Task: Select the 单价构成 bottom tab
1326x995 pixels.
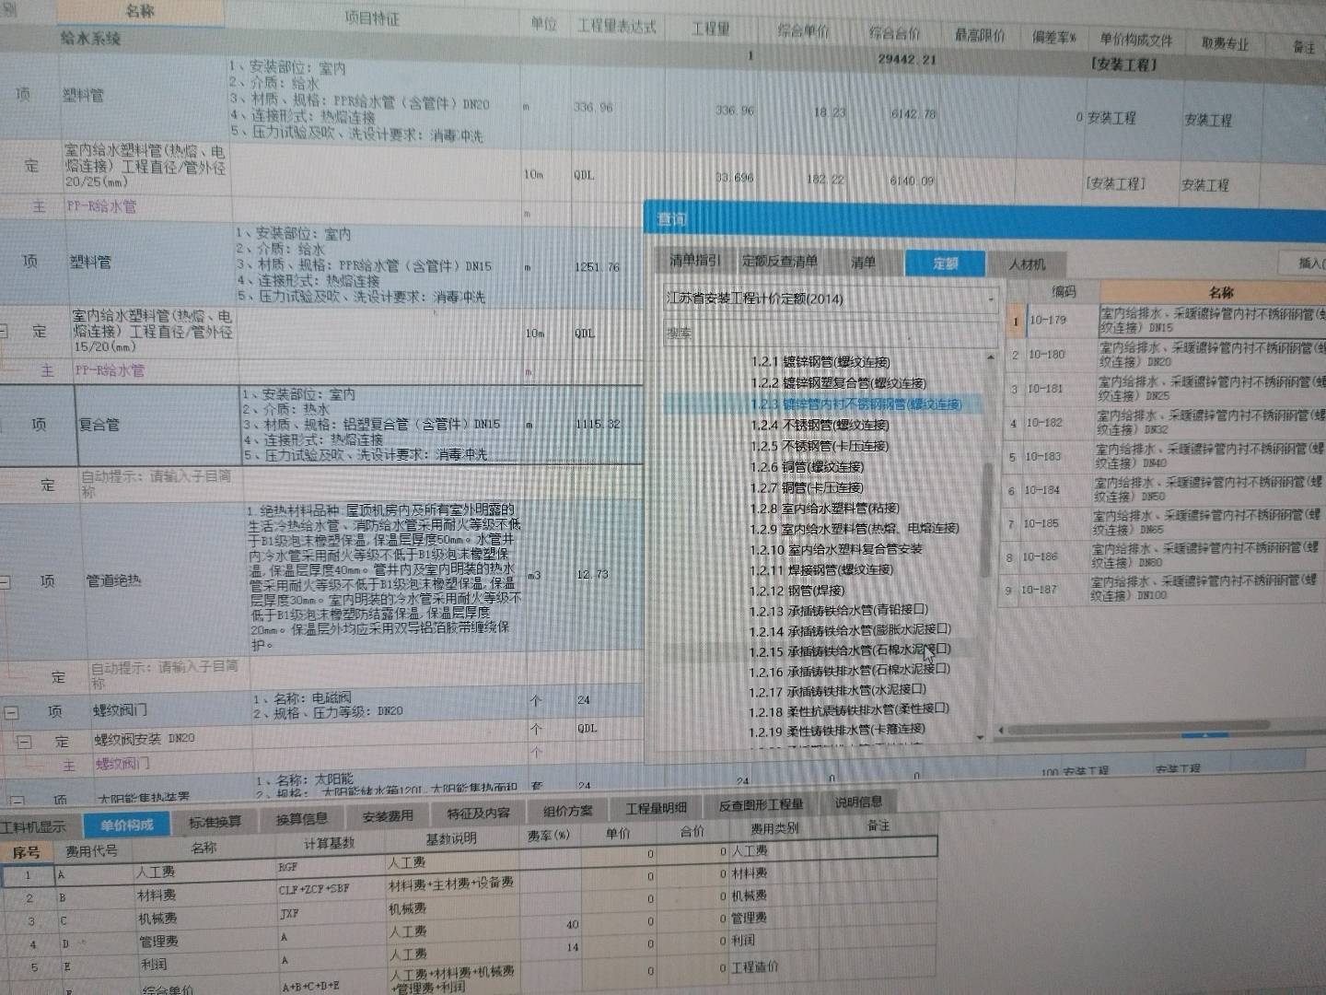Action: [127, 825]
